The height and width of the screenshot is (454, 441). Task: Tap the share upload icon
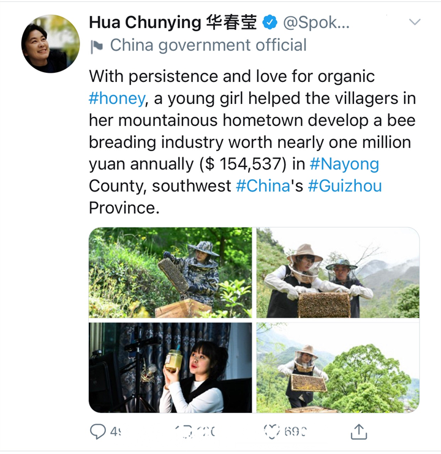[359, 432]
